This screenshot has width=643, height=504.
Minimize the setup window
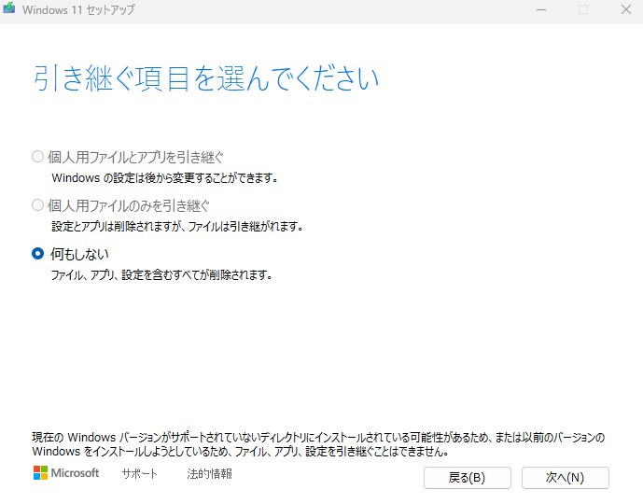point(541,9)
